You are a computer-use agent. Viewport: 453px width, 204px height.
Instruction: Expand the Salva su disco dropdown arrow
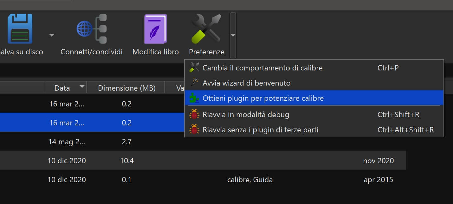pyautogui.click(x=51, y=35)
